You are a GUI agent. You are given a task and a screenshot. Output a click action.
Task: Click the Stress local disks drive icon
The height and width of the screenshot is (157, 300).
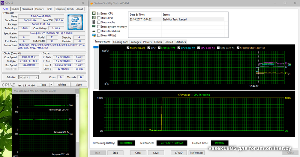94,31
